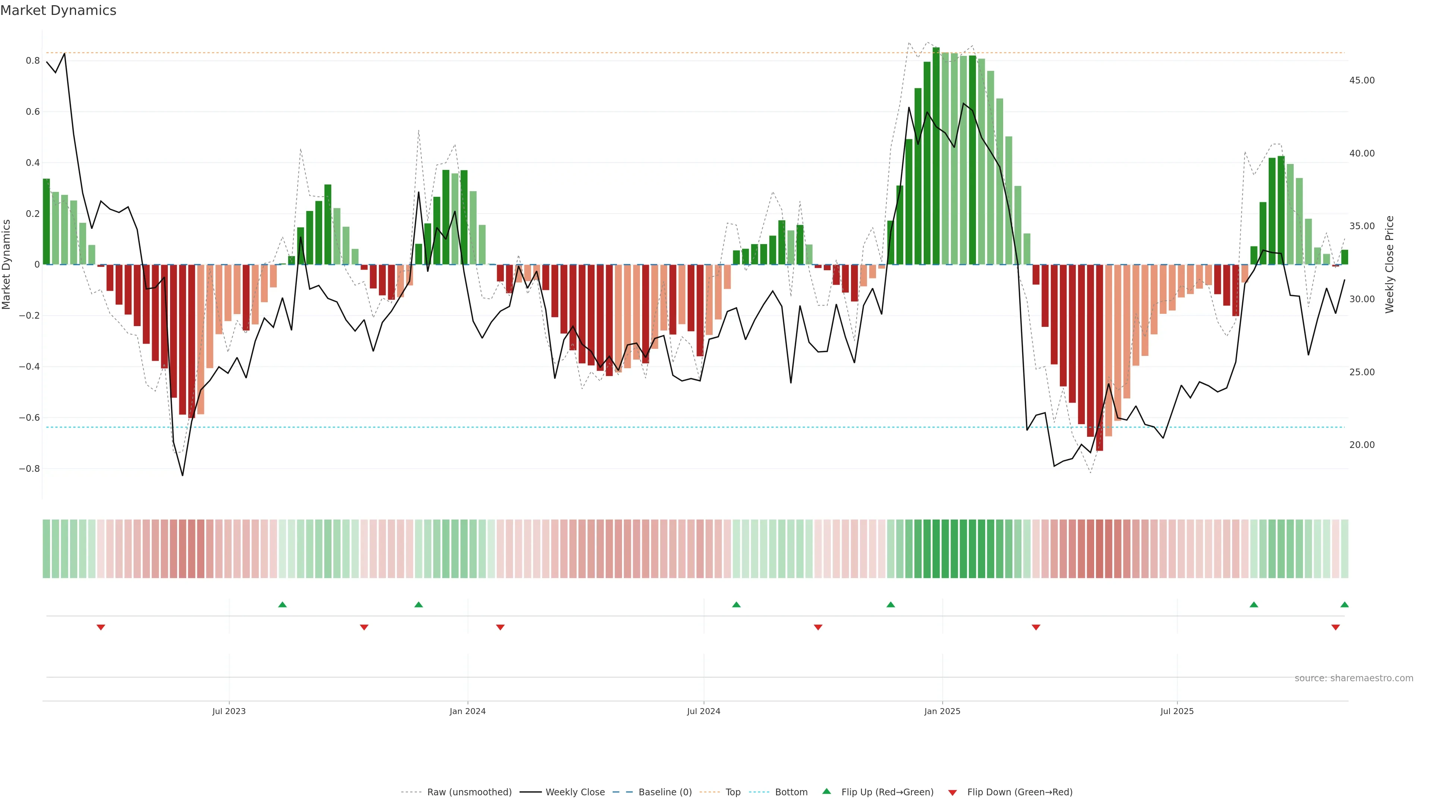This screenshot has width=1432, height=805.
Task: Toggle Weekly Close legend entry
Action: [575, 792]
